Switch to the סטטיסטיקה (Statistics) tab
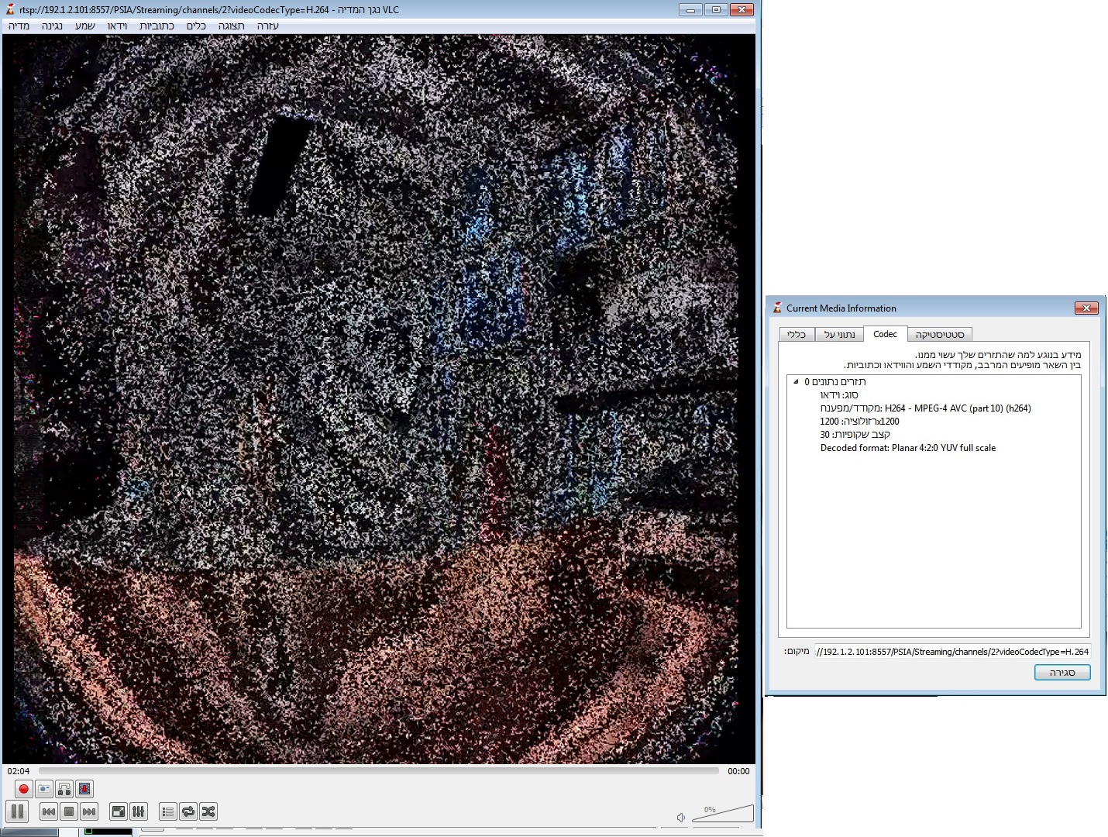The width and height of the screenshot is (1108, 837). click(940, 335)
